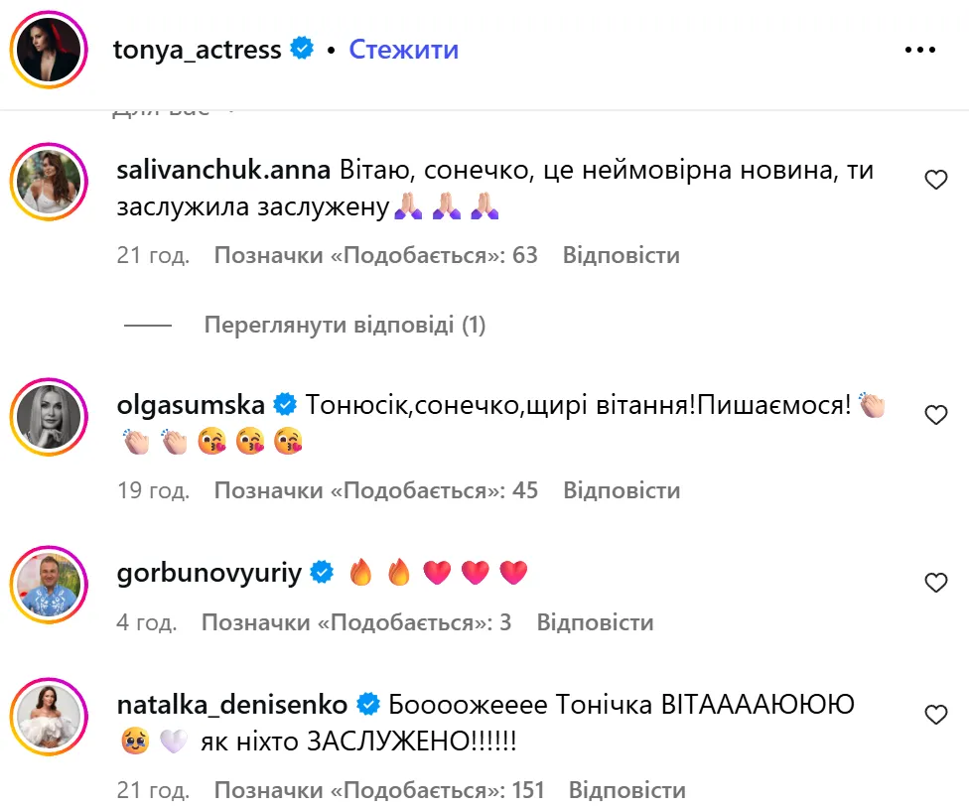Reply to olgasumska's comment
This screenshot has width=969, height=809.
pos(621,489)
